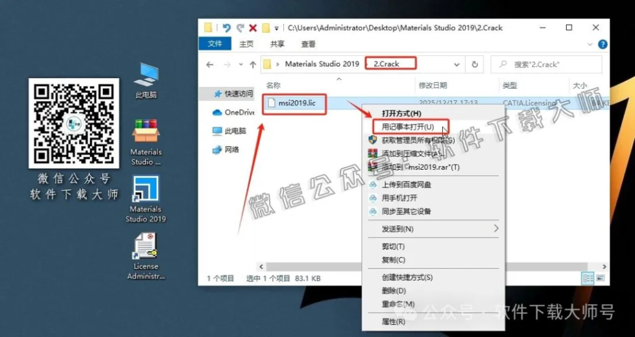635x337 pixels.
Task: Open the quick access toolbar dropdown arrow
Action: (x=277, y=28)
